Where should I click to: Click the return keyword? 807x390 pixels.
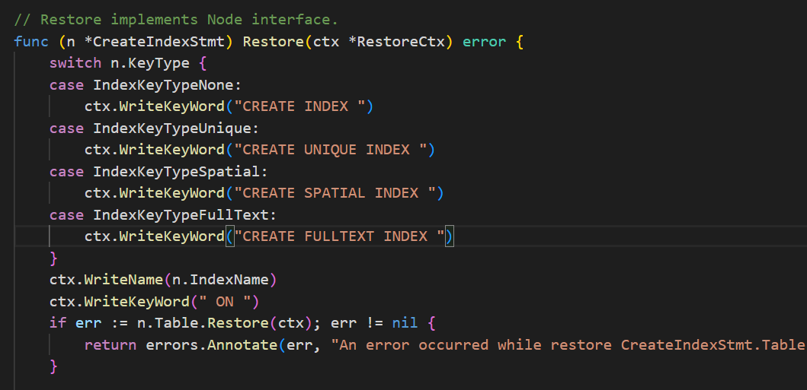coord(110,345)
